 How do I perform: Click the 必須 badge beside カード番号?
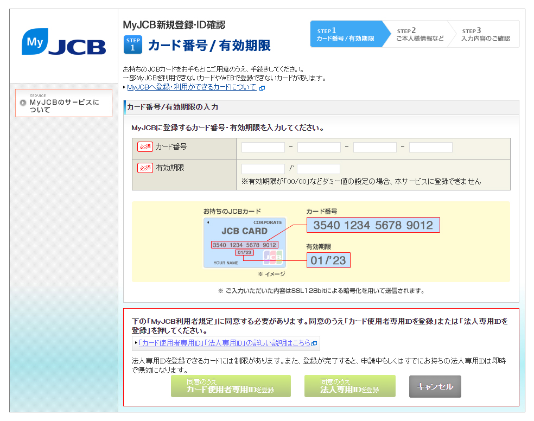[145, 146]
